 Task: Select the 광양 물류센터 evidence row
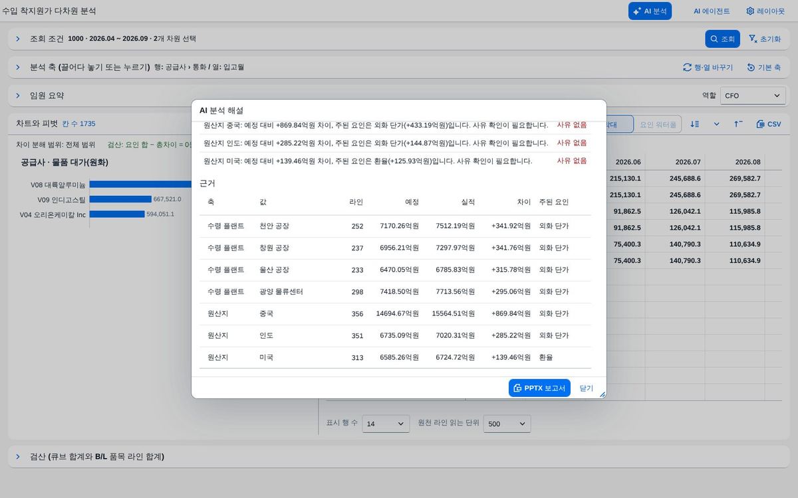click(395, 291)
